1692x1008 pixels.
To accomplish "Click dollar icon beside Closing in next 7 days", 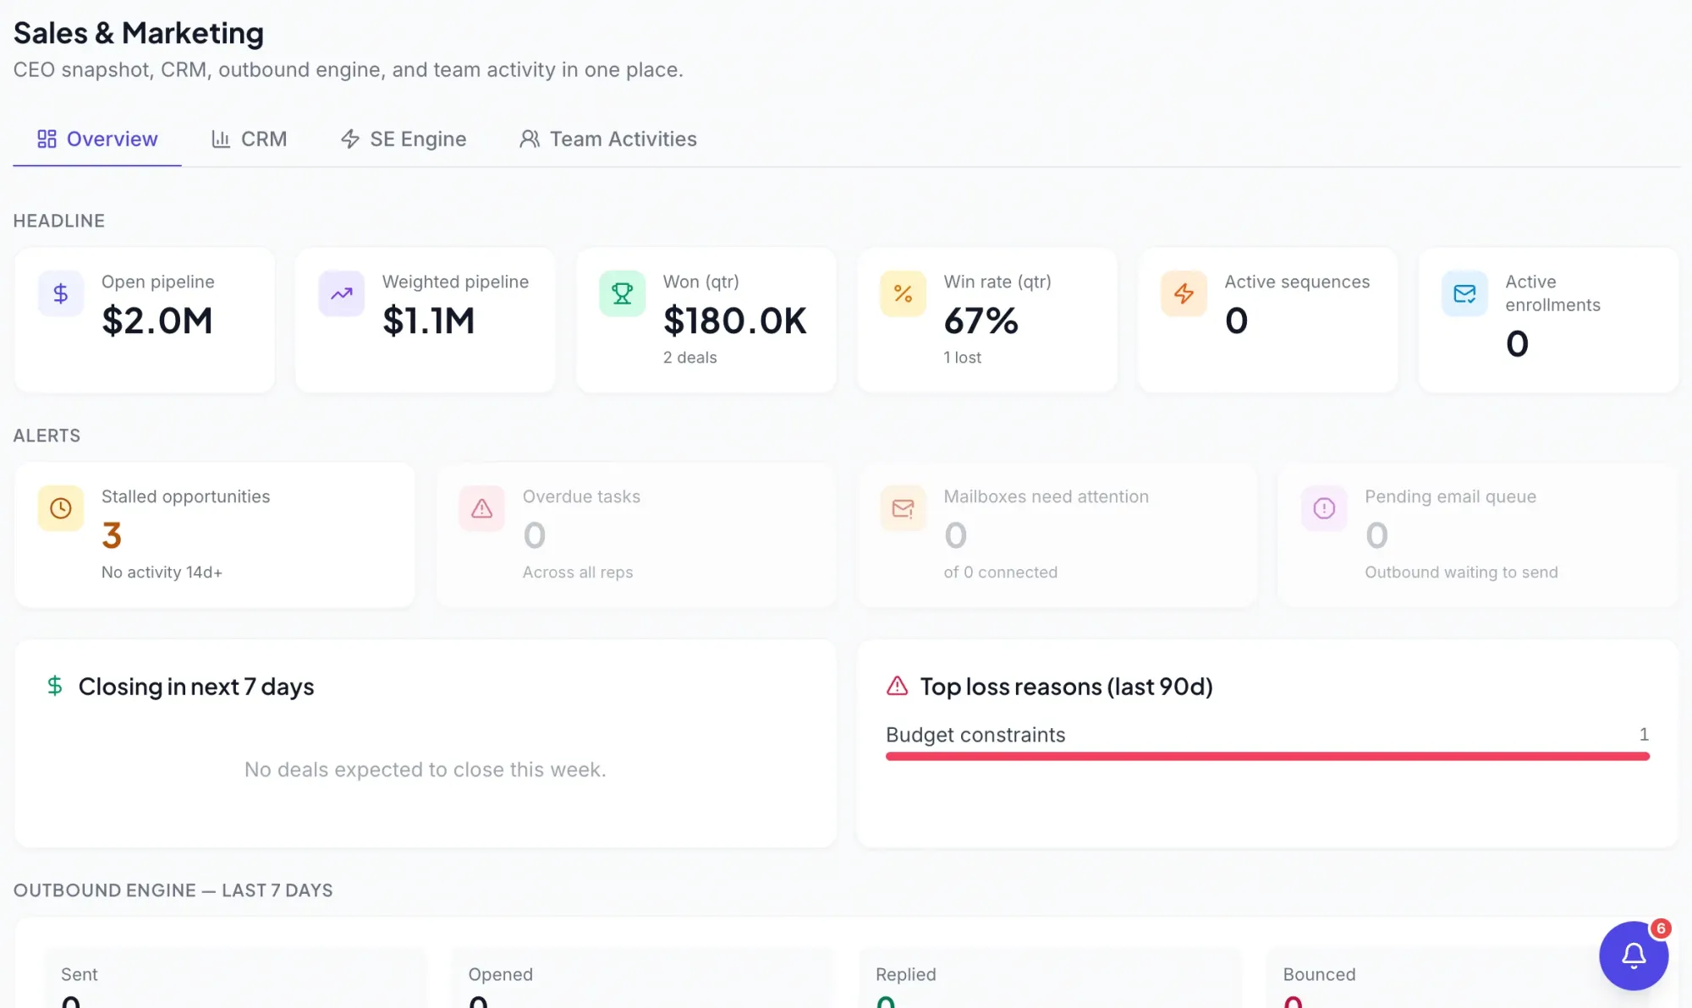I will click(55, 686).
